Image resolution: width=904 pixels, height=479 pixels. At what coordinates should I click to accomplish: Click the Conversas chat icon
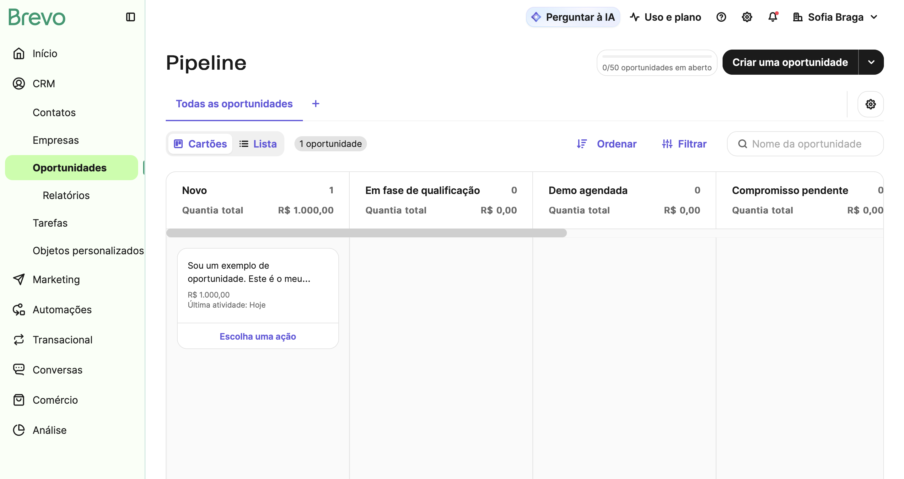click(x=19, y=370)
